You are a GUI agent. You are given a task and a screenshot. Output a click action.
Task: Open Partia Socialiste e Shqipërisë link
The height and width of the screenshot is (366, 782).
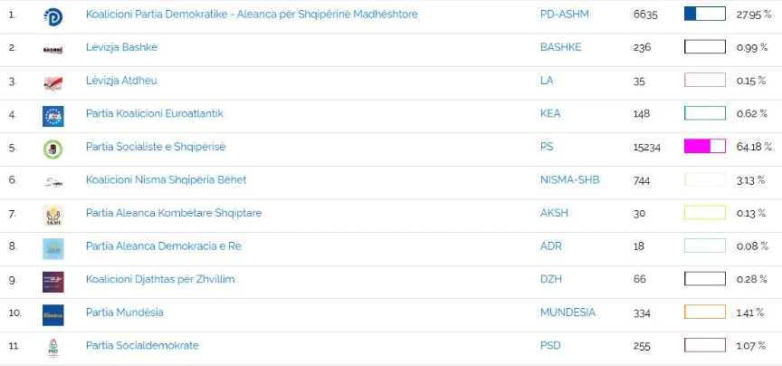(155, 147)
